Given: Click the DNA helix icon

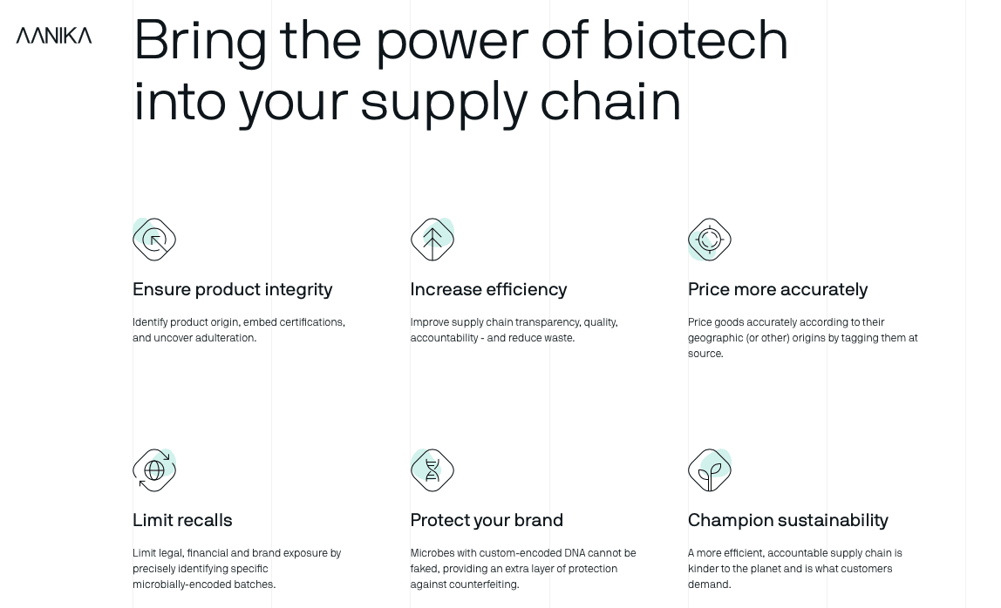Looking at the screenshot, I should (432, 470).
